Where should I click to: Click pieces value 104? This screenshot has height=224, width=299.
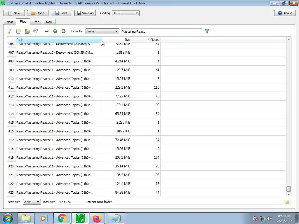pos(146,157)
